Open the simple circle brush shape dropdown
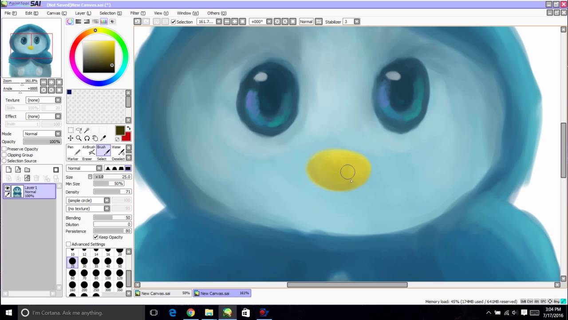 (88, 200)
